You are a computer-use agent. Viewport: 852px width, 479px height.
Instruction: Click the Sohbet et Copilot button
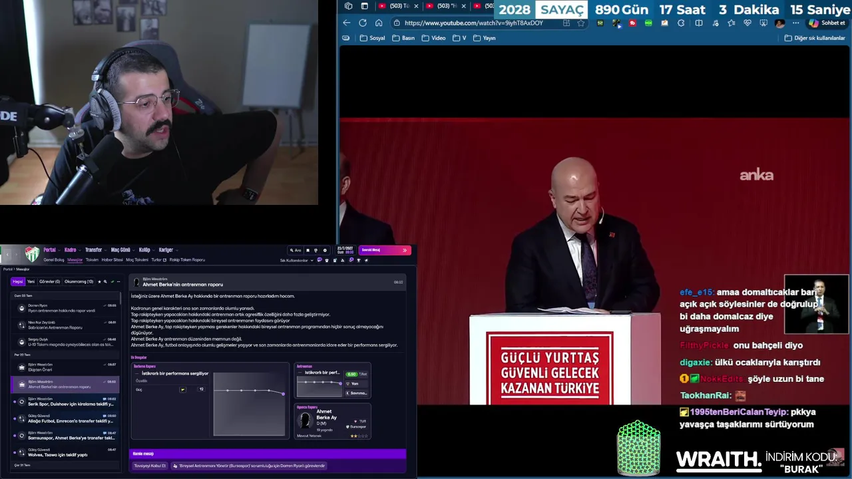827,23
